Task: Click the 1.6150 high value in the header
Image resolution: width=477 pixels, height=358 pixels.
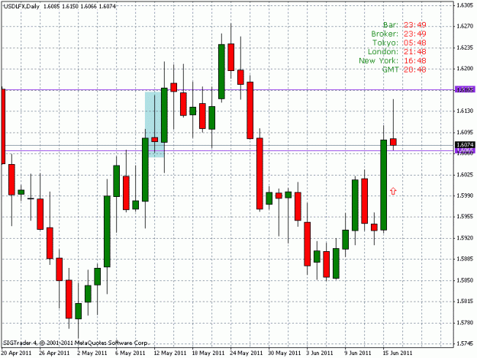Action: tap(70, 6)
